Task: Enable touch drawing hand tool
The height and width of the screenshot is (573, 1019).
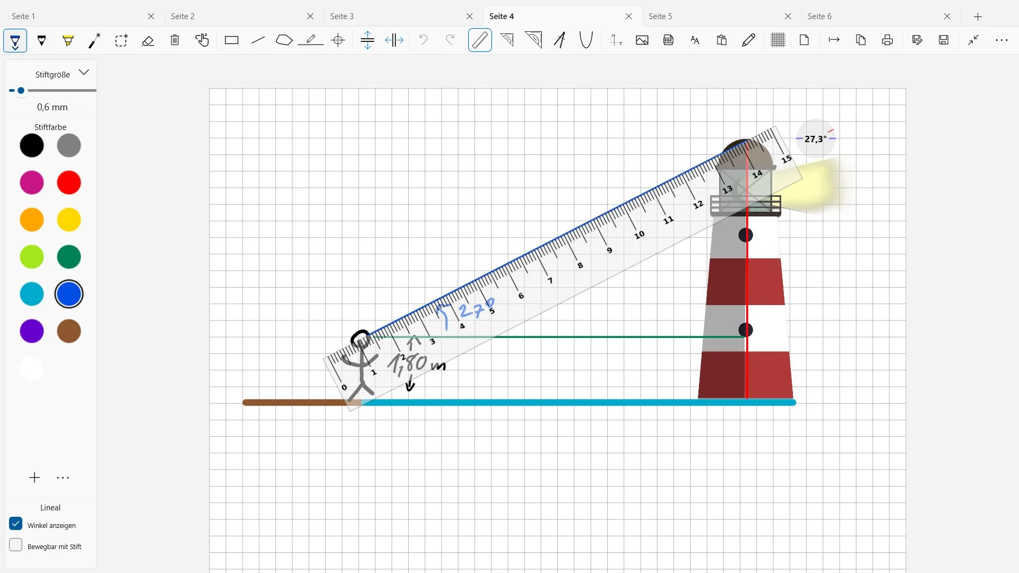Action: [x=202, y=40]
